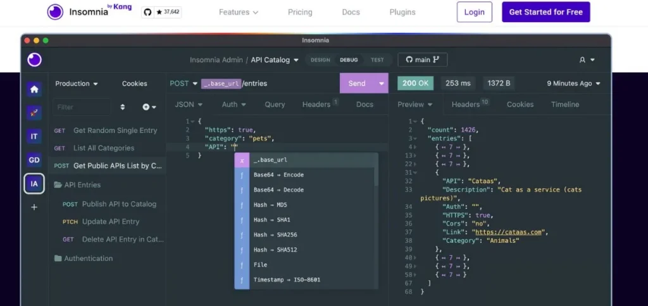Select the _.base_url variable suggestion

(306, 160)
